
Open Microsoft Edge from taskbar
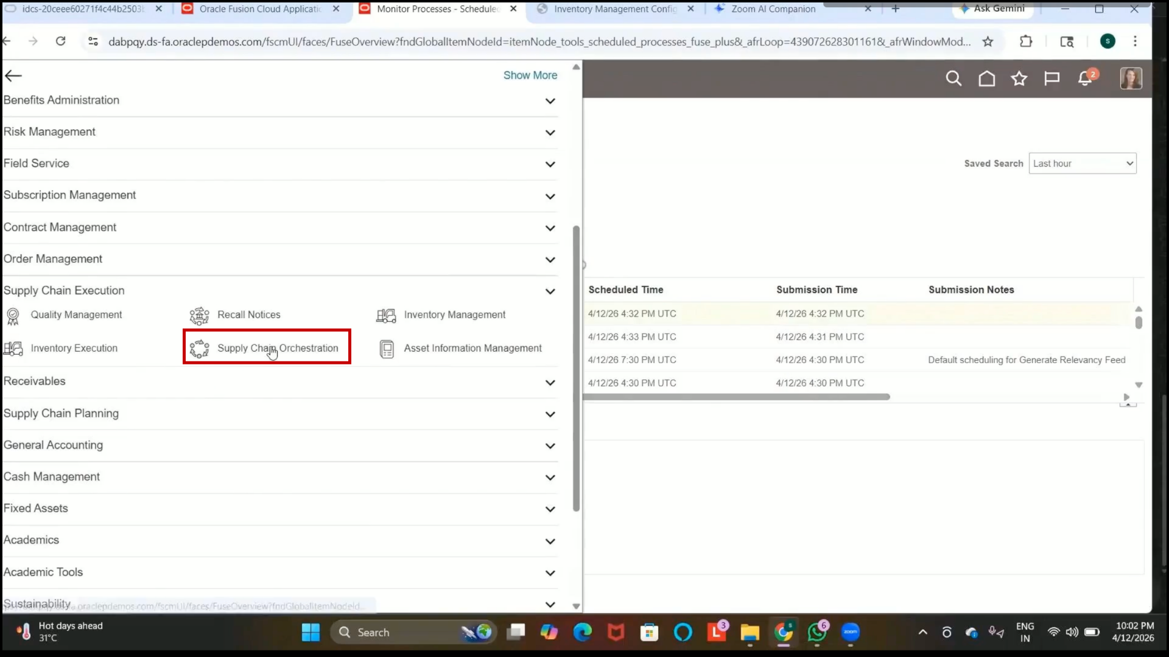583,632
